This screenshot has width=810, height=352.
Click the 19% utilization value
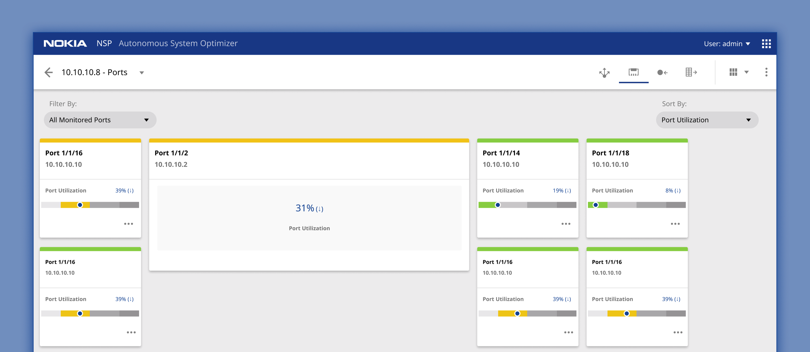pyautogui.click(x=562, y=190)
